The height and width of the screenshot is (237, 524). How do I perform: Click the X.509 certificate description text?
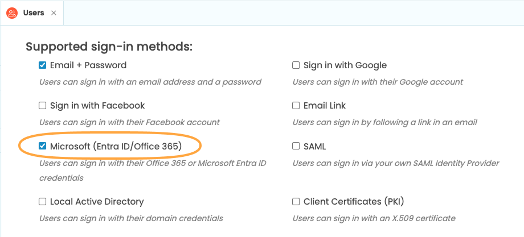[374, 218]
